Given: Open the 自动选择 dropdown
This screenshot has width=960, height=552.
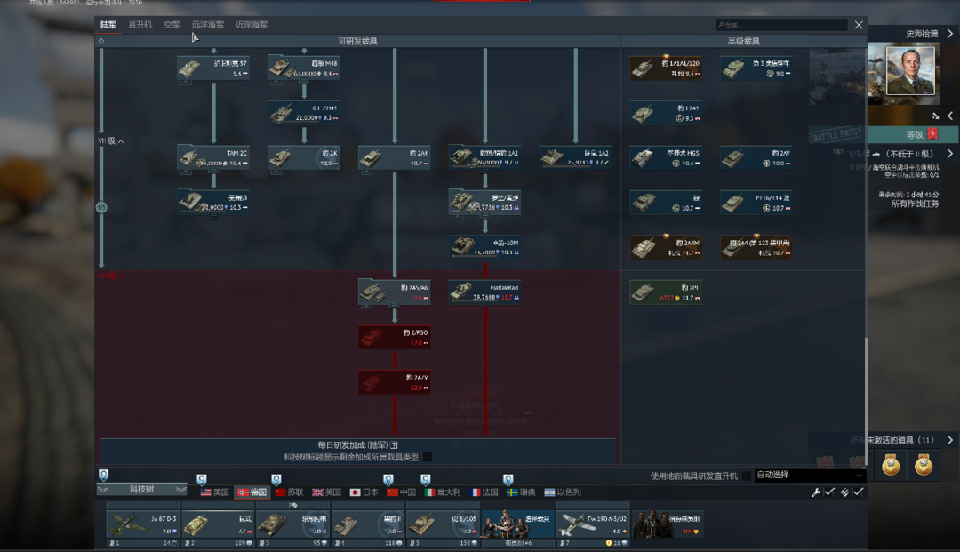Looking at the screenshot, I should tap(811, 475).
